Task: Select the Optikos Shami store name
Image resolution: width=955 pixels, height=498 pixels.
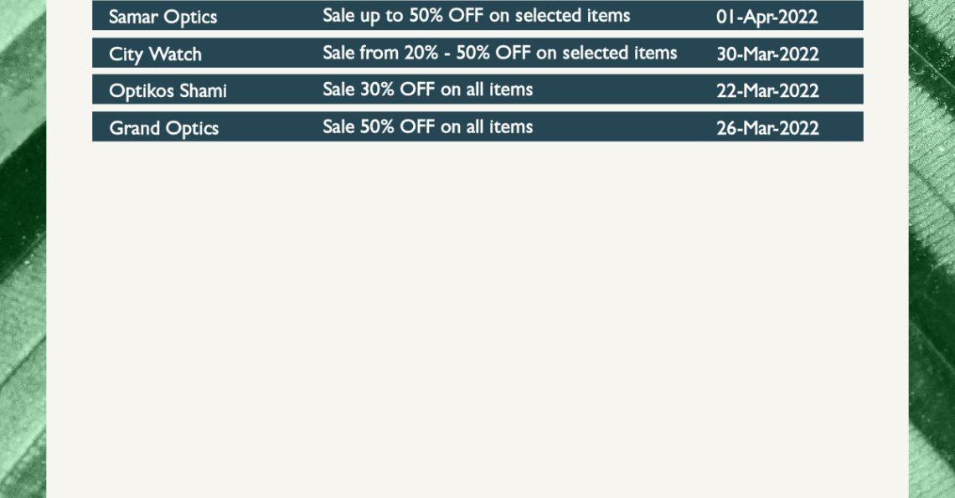Action: click(168, 90)
